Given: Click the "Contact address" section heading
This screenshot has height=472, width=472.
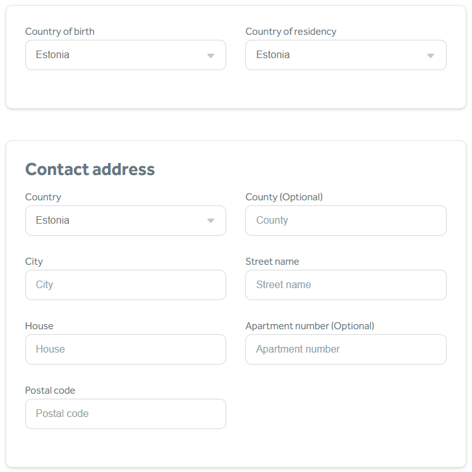Looking at the screenshot, I should coord(90,169).
